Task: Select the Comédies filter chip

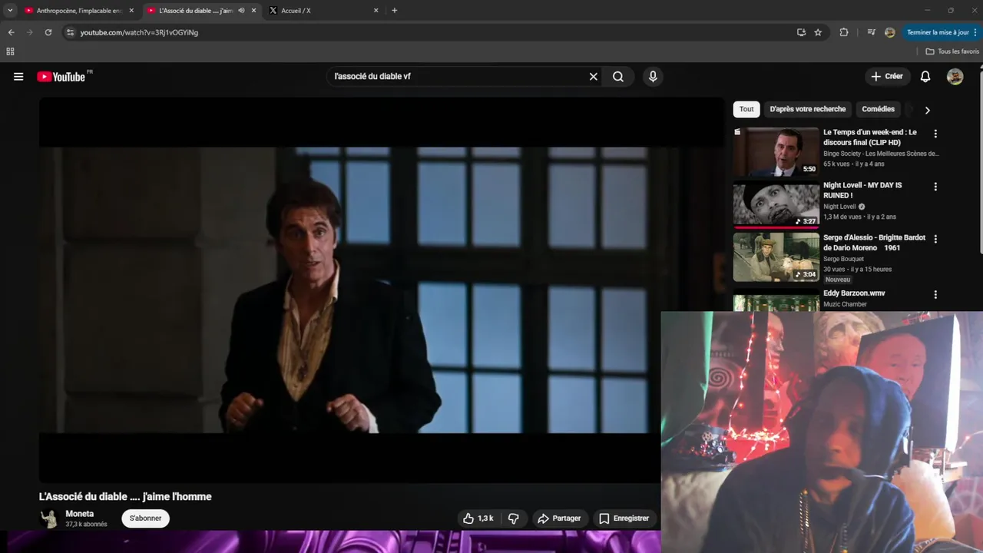Action: [878, 109]
